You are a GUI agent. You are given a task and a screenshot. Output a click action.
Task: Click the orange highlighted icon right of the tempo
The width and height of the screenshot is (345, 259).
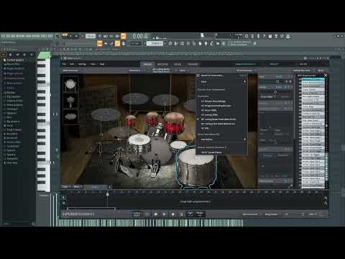123,36
